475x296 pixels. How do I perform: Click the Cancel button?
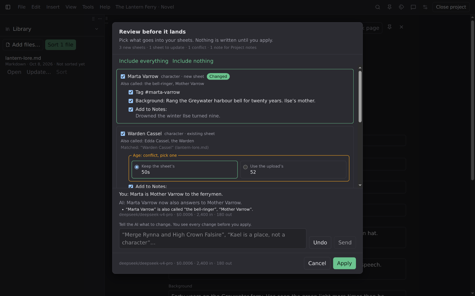[x=317, y=263]
